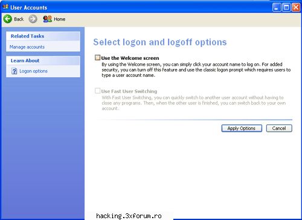Click the Learn About panel header
The height and width of the screenshot is (220, 302).
click(x=43, y=60)
